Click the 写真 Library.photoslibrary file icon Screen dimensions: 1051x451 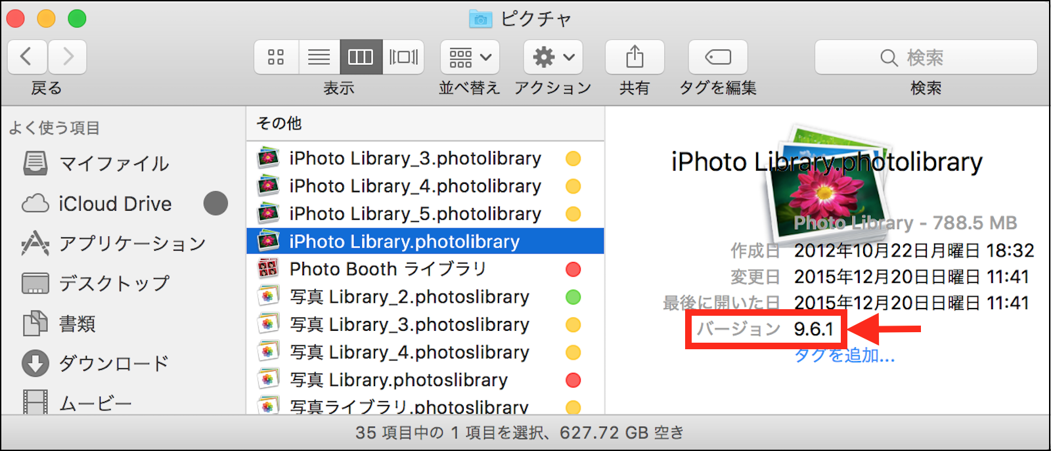[268, 380]
